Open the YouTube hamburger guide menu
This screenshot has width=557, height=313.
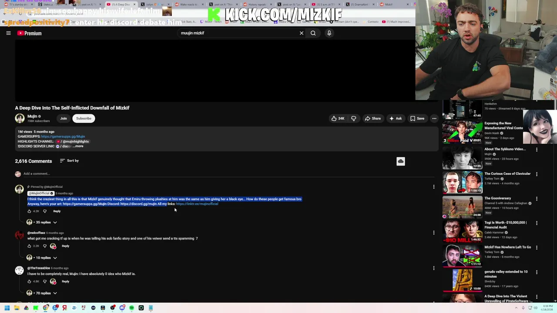click(x=8, y=33)
